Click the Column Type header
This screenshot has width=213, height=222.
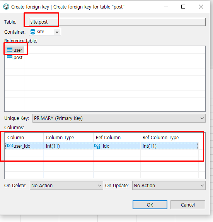click(60, 137)
